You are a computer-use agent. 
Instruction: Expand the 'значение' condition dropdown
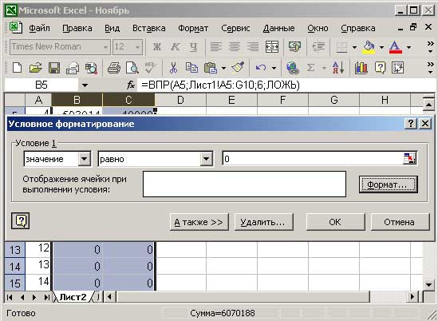(85, 159)
